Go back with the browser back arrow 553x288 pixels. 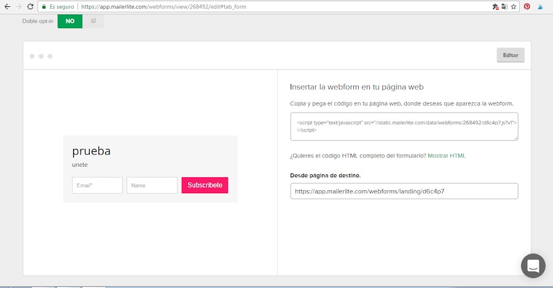[7, 7]
